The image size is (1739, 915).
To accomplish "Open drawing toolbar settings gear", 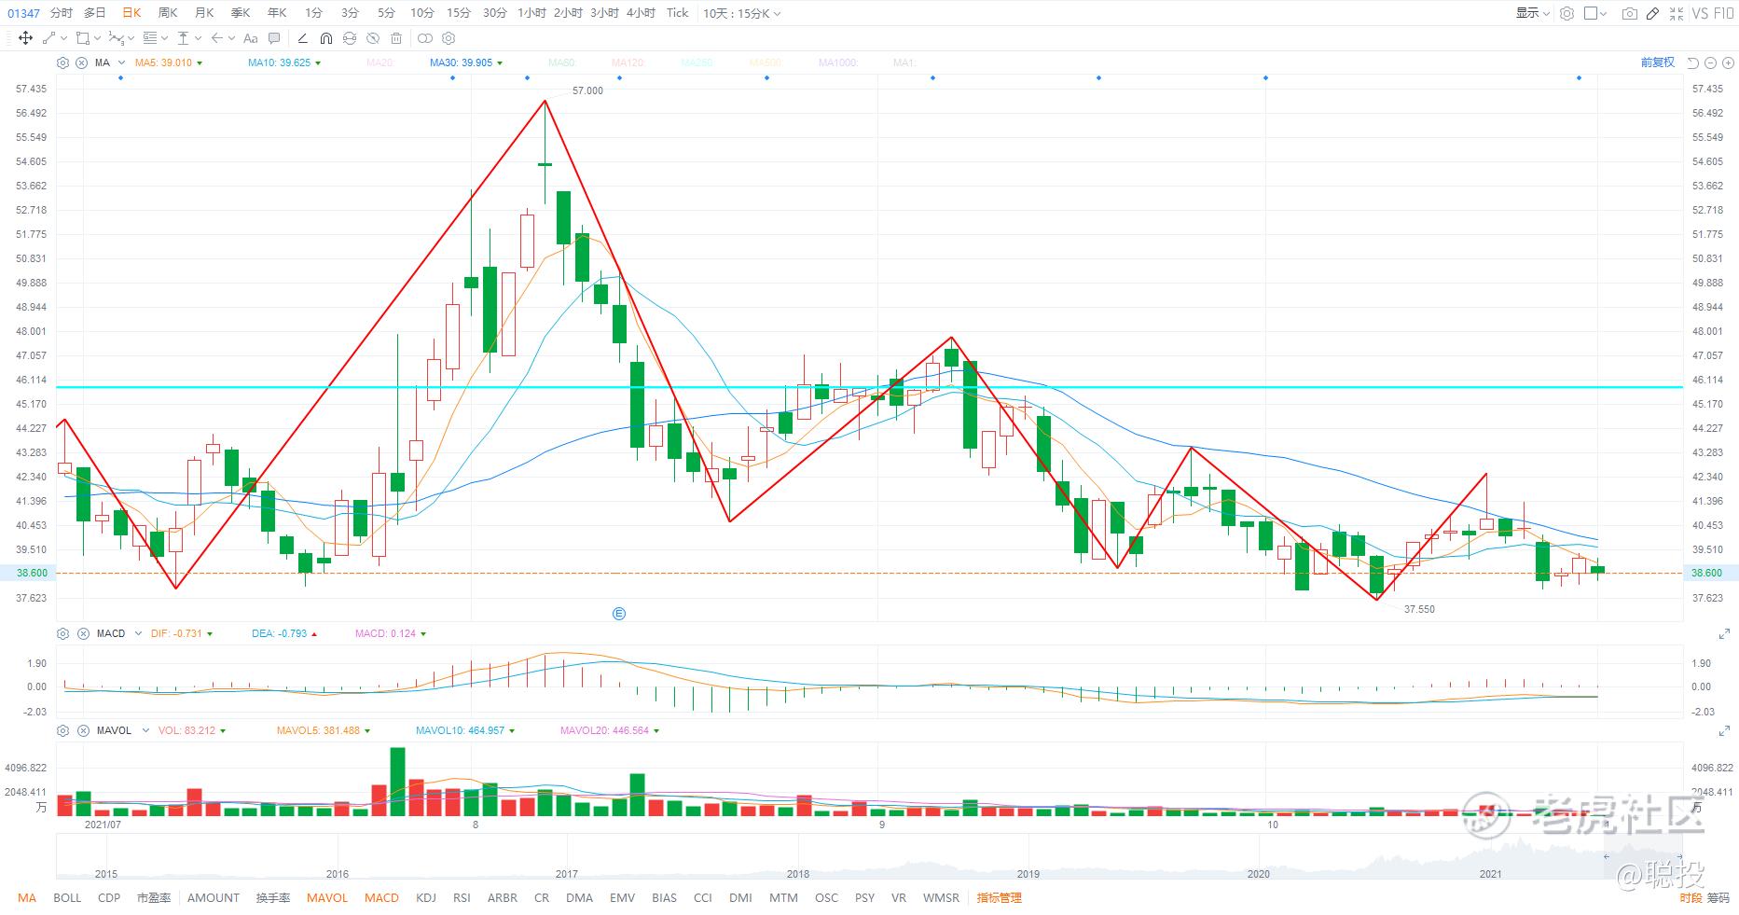I will (x=449, y=38).
